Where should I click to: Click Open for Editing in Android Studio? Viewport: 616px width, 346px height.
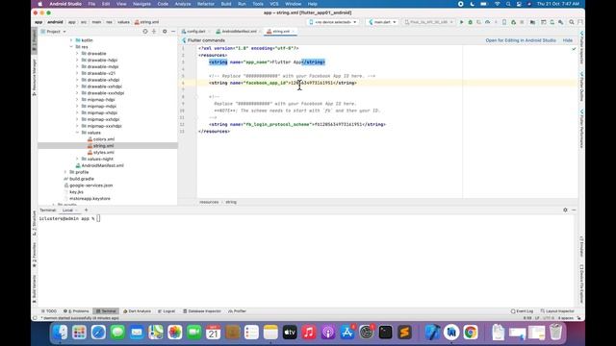point(521,40)
